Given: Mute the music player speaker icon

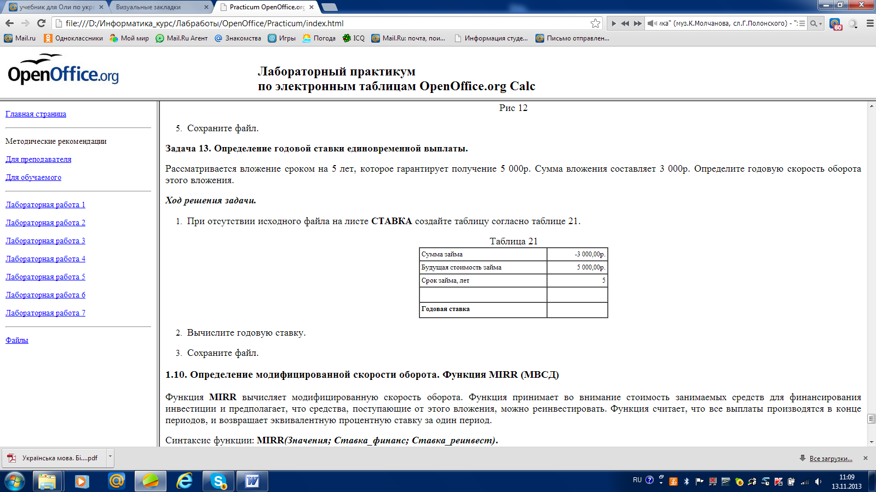Looking at the screenshot, I should pyautogui.click(x=652, y=24).
